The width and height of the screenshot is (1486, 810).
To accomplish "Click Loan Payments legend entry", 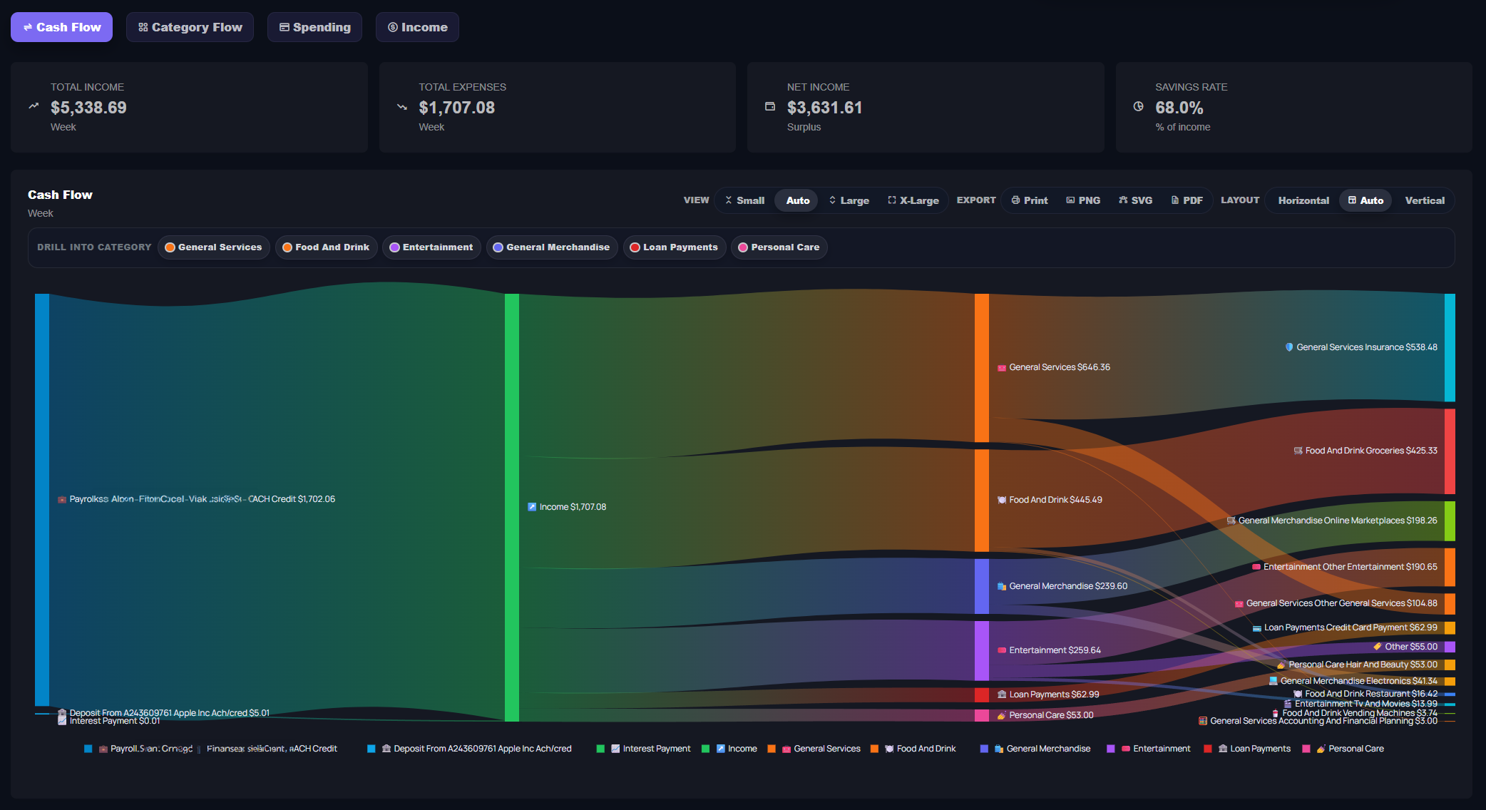I will (1247, 749).
